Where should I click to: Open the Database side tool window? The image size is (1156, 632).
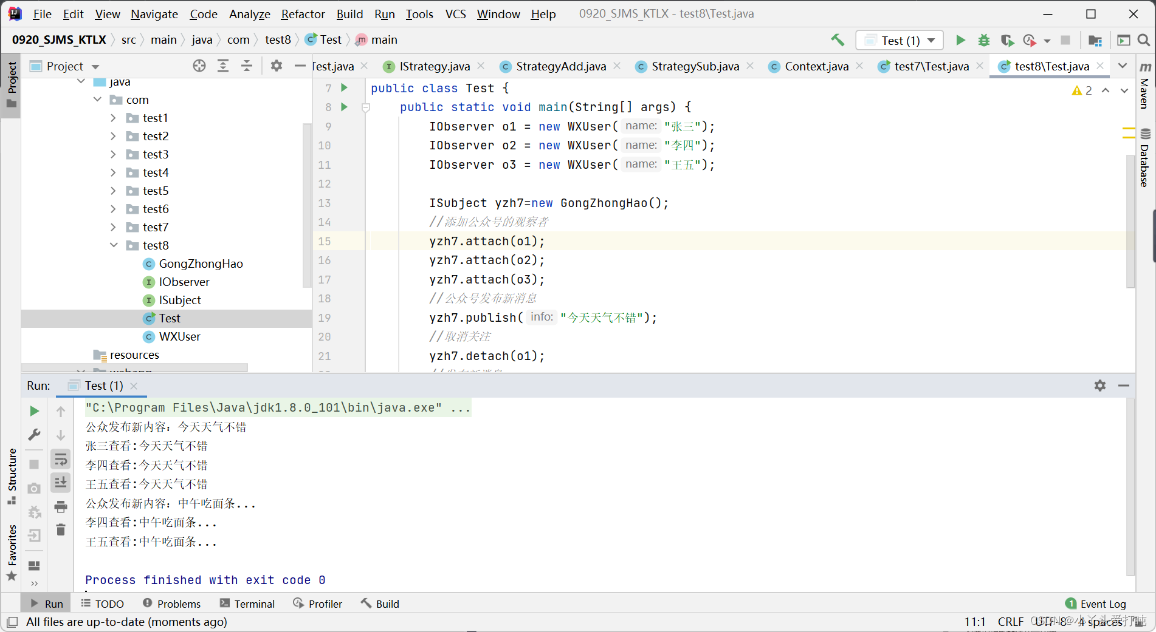click(x=1145, y=158)
